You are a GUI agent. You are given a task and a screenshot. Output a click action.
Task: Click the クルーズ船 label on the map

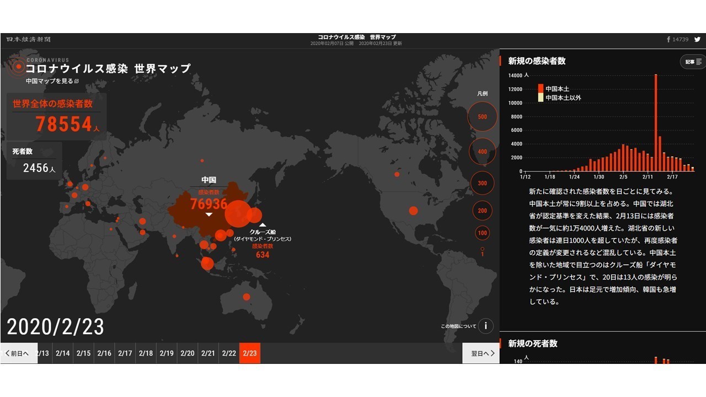263,232
